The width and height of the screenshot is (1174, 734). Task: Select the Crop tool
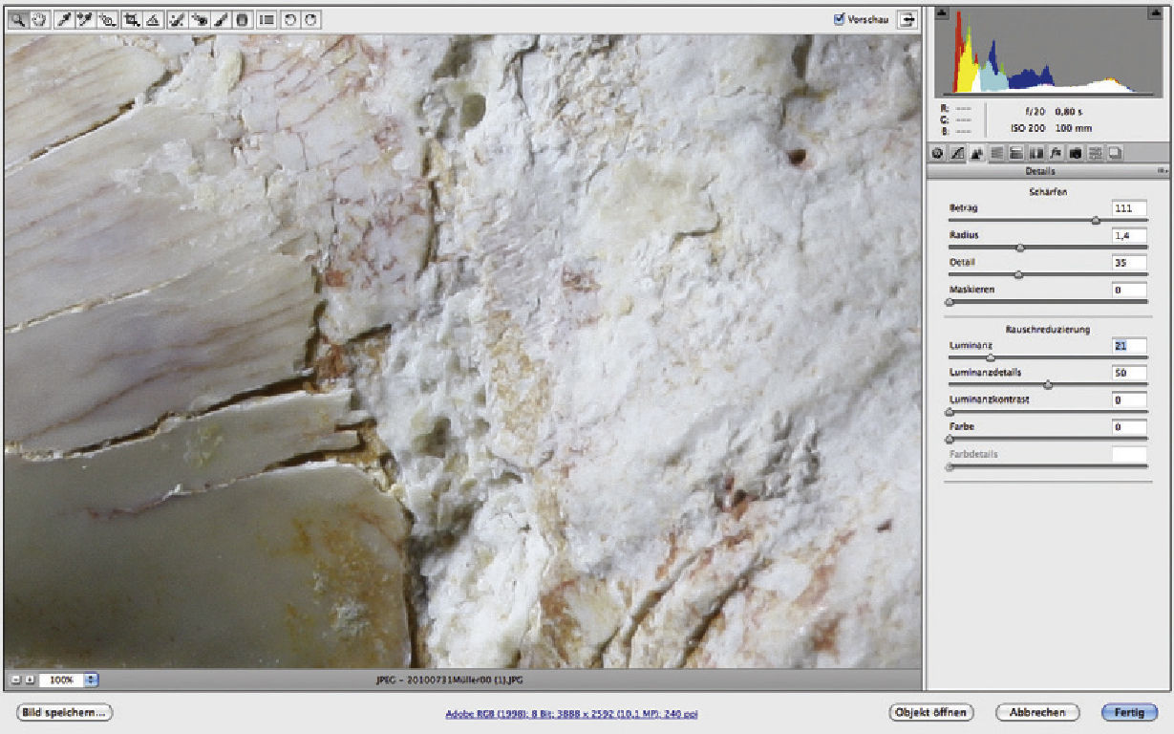(x=131, y=19)
